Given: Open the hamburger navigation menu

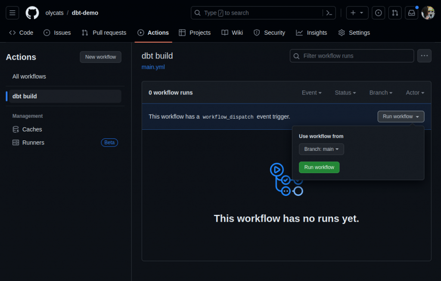Looking at the screenshot, I should [x=12, y=13].
